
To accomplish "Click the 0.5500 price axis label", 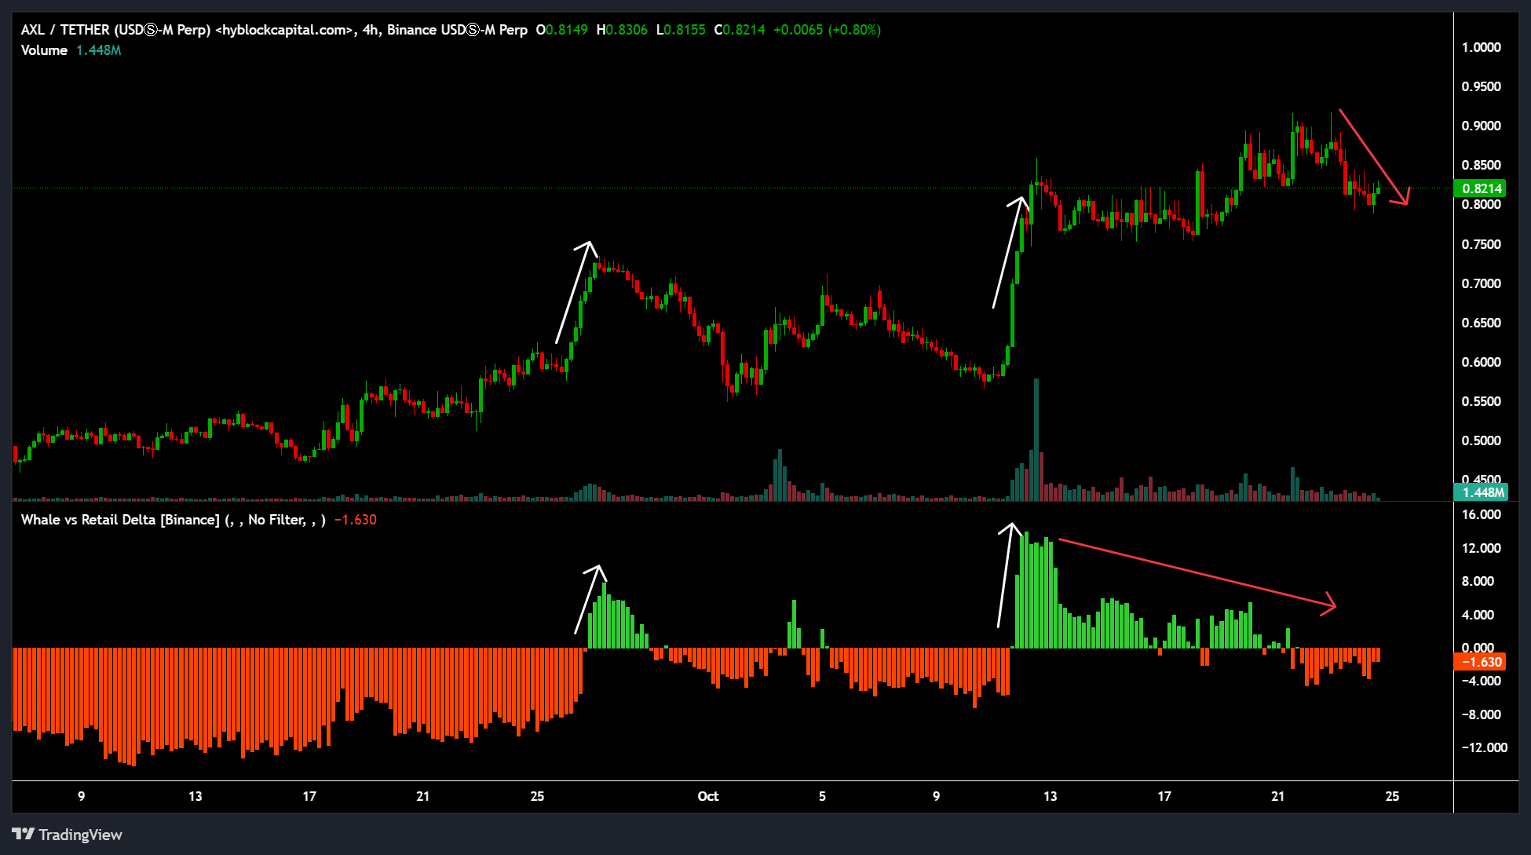I will 1481,401.
